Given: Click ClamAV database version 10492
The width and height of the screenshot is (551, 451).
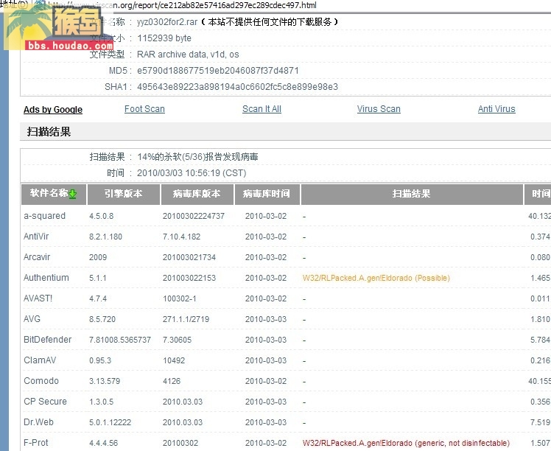Looking at the screenshot, I should 174,360.
